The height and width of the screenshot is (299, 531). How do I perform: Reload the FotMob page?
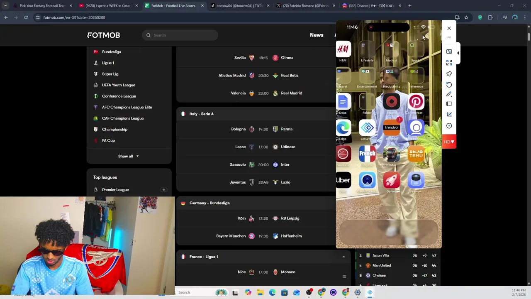(26, 17)
